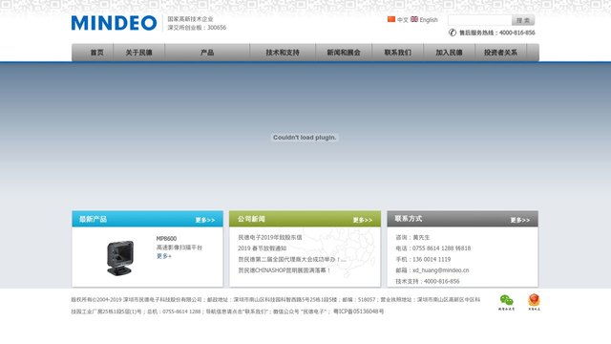Viewport: 611px width, 344px height.
Task: Click the 国家高新技术企业 tagline
Action: 191,19
